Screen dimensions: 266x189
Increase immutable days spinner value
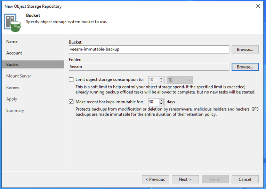[161, 100]
